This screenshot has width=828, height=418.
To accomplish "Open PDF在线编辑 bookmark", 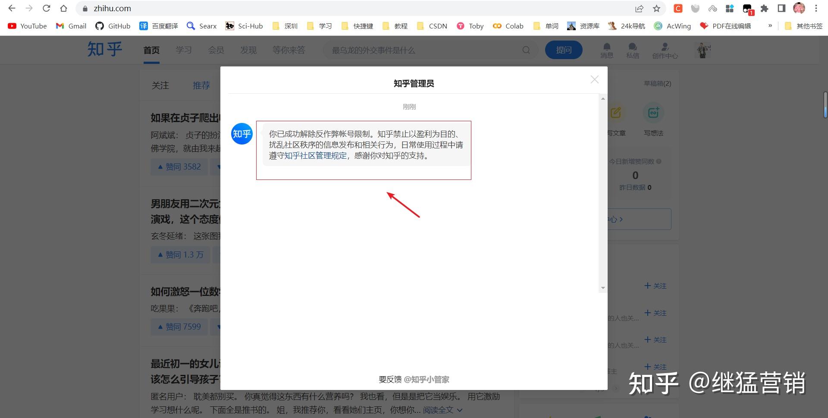I will coord(725,26).
